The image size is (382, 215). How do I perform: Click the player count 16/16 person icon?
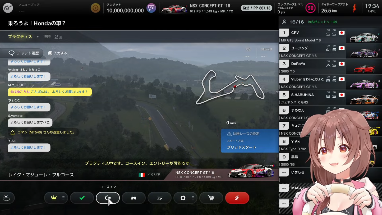[284, 22]
